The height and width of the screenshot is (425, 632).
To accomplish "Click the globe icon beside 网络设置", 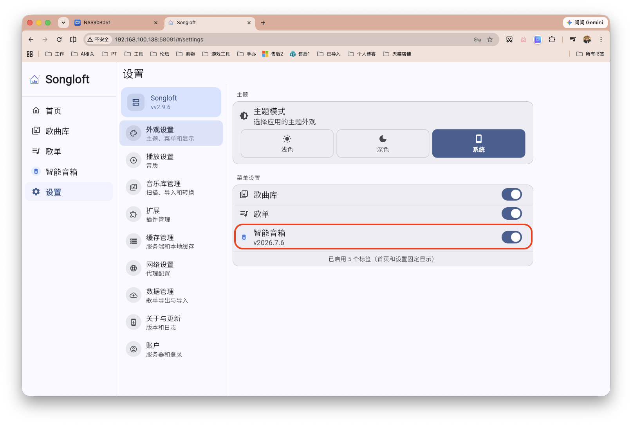I will click(134, 268).
